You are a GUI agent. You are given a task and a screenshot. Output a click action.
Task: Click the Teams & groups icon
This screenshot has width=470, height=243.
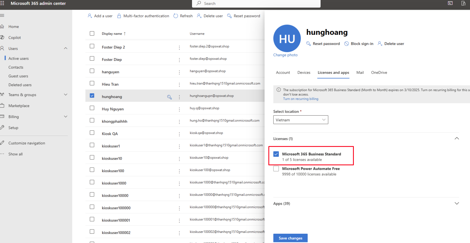(2, 95)
